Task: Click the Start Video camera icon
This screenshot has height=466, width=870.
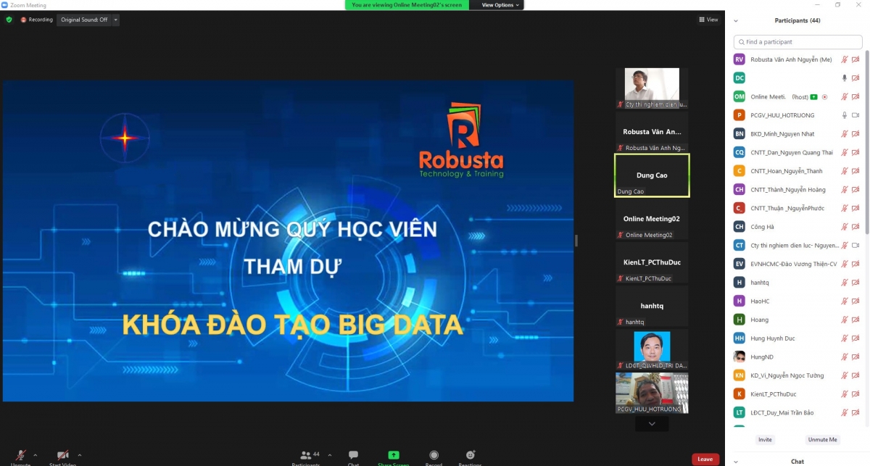Action: [x=63, y=455]
